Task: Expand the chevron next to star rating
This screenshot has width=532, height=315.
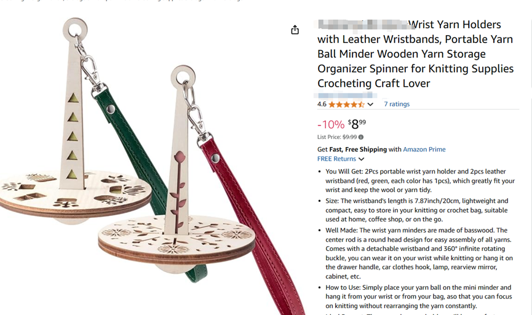Action: [x=370, y=104]
